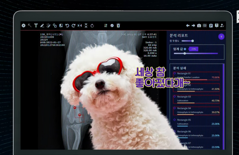Click the 39.07% confidence value

point(215,112)
